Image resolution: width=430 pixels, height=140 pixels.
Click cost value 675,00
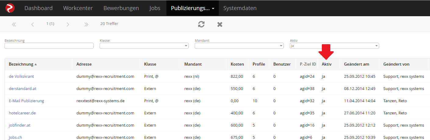tap(237, 137)
